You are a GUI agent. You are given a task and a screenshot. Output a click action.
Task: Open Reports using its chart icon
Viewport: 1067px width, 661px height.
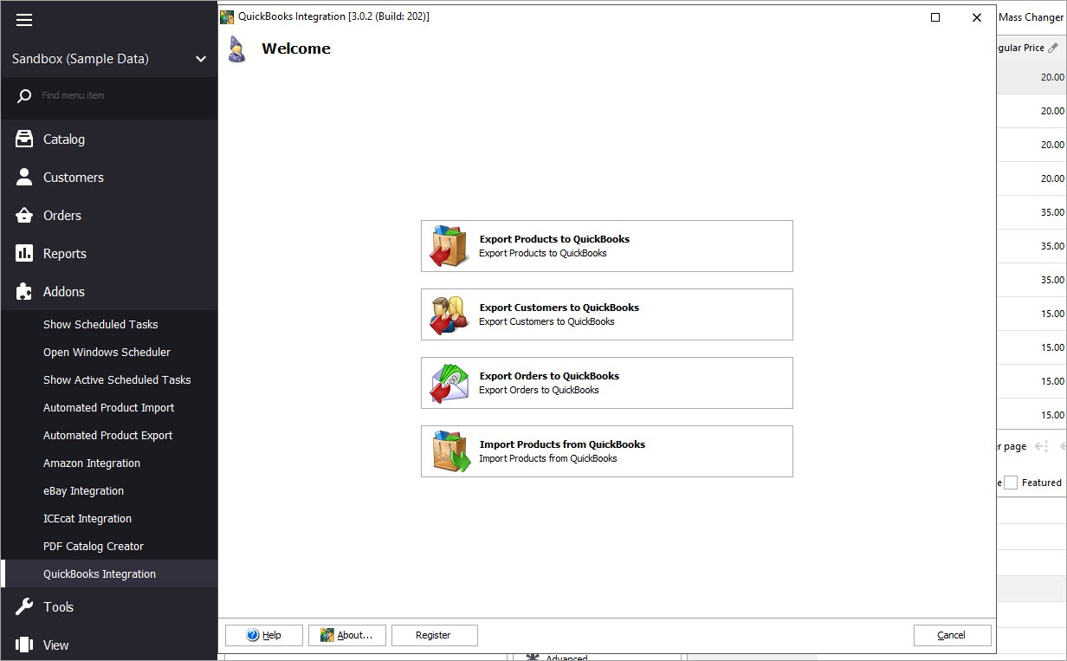[x=23, y=253]
